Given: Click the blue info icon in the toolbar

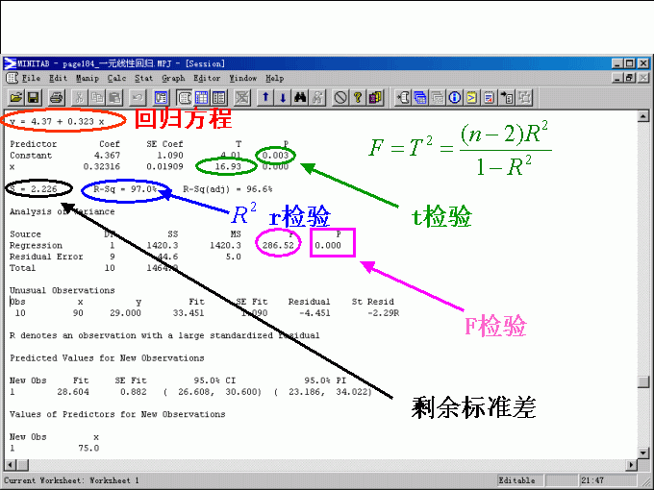Looking at the screenshot, I should 453,97.
